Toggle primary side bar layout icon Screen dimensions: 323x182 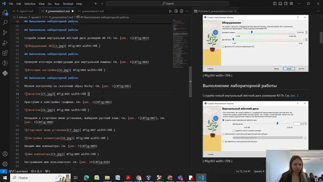pos(275,4)
